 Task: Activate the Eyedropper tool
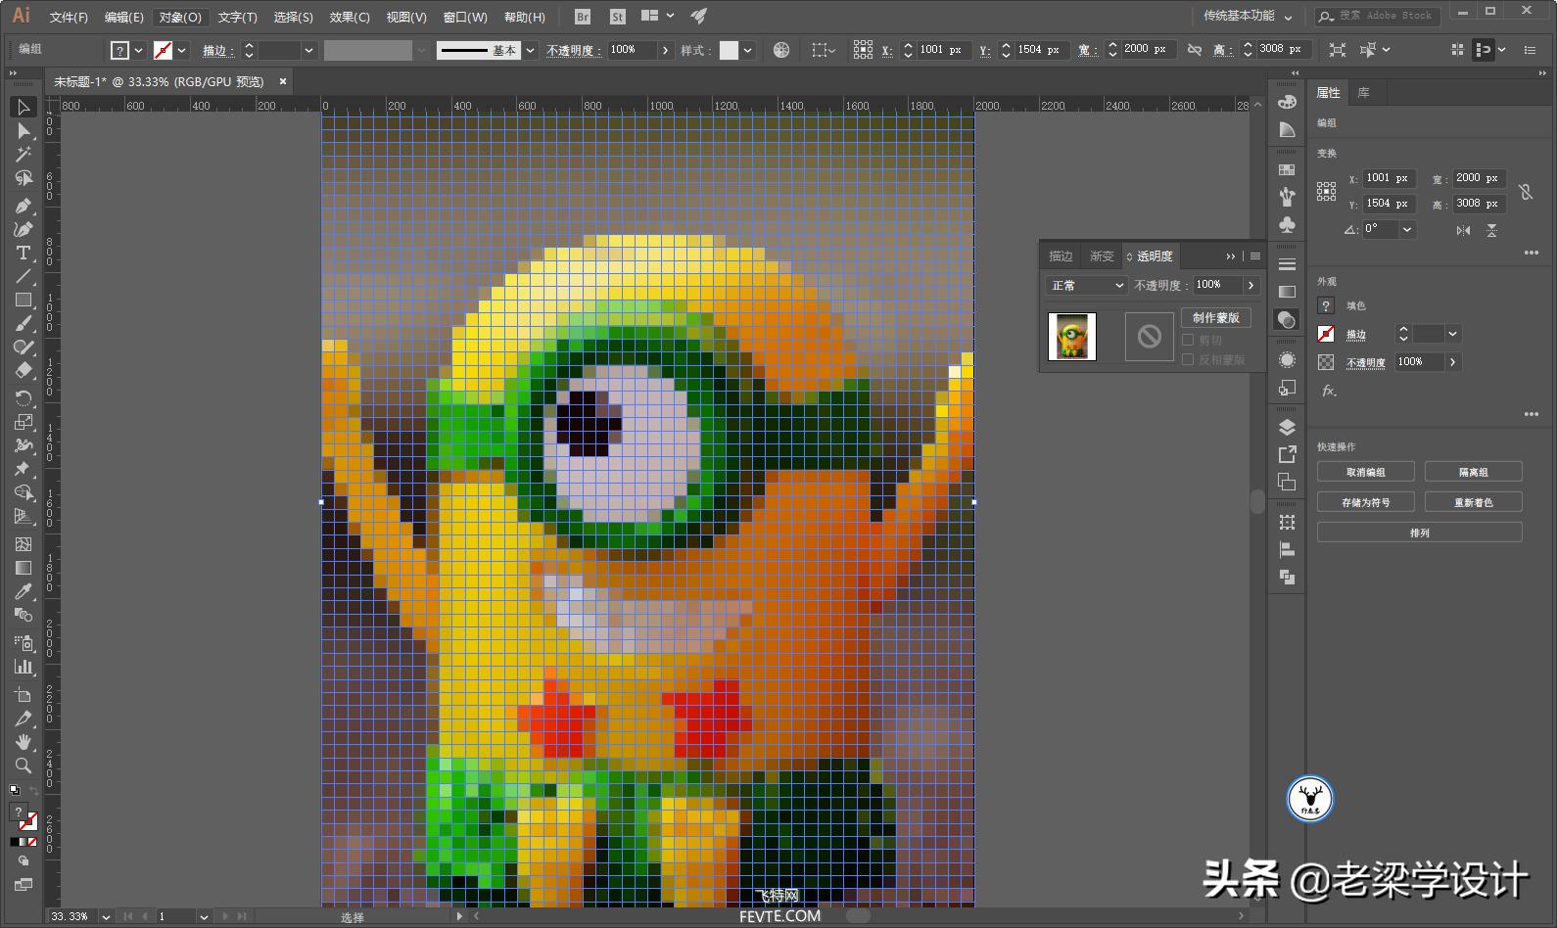24,591
